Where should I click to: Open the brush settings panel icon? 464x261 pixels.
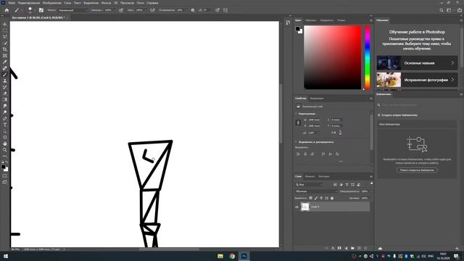click(x=41, y=10)
